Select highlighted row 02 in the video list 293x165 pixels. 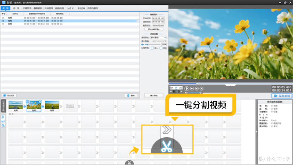69,21
